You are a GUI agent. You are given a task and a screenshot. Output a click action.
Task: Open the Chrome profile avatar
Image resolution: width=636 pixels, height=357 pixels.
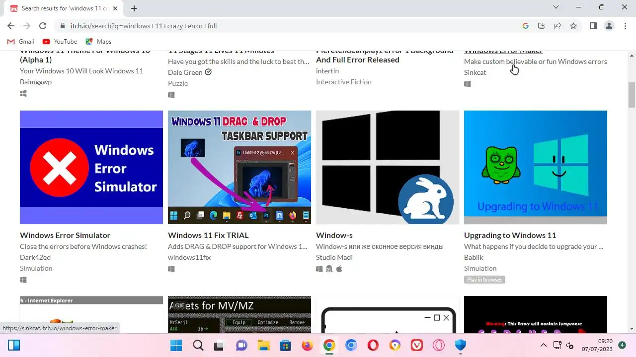(x=609, y=26)
